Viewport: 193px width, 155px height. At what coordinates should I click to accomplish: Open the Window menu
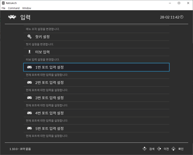pyautogui.click(x=26, y=8)
